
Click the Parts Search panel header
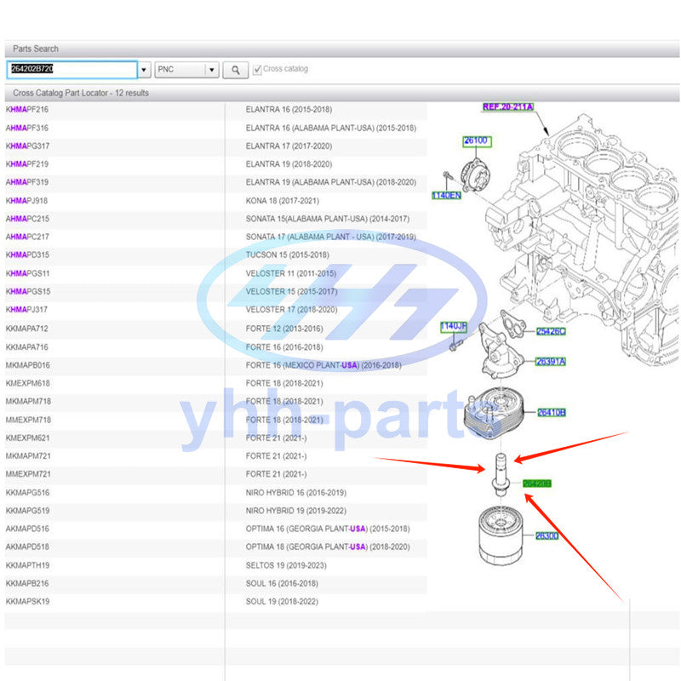tap(342, 49)
